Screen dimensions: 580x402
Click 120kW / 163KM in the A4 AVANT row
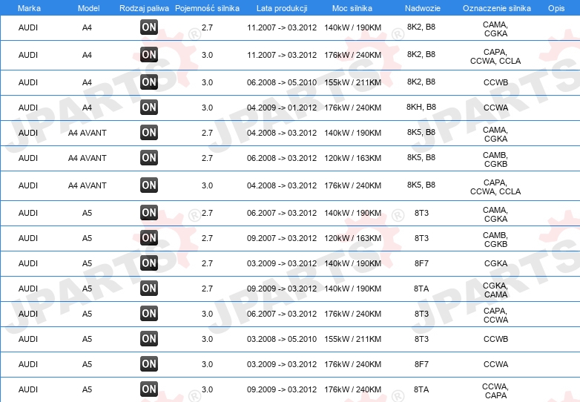352,158
